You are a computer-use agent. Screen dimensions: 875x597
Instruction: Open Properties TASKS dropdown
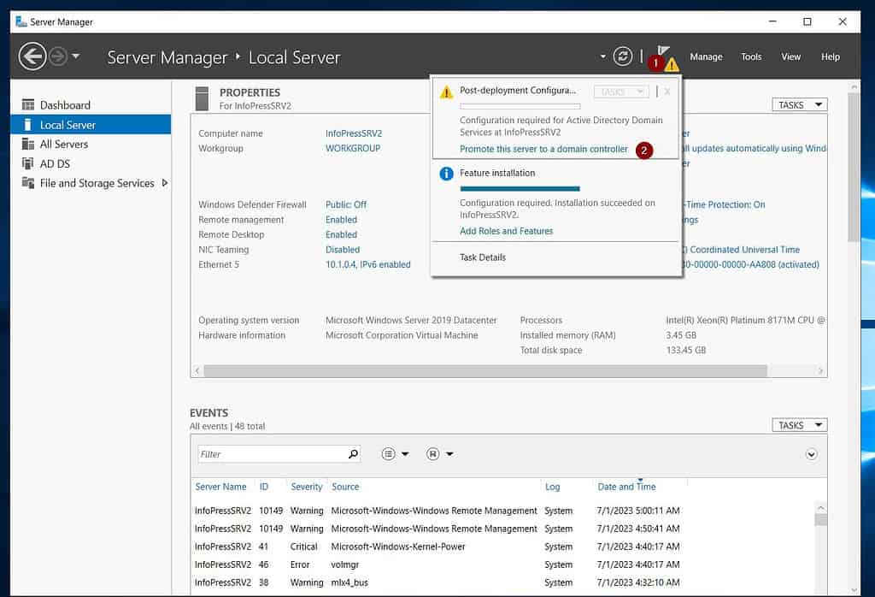[799, 105]
